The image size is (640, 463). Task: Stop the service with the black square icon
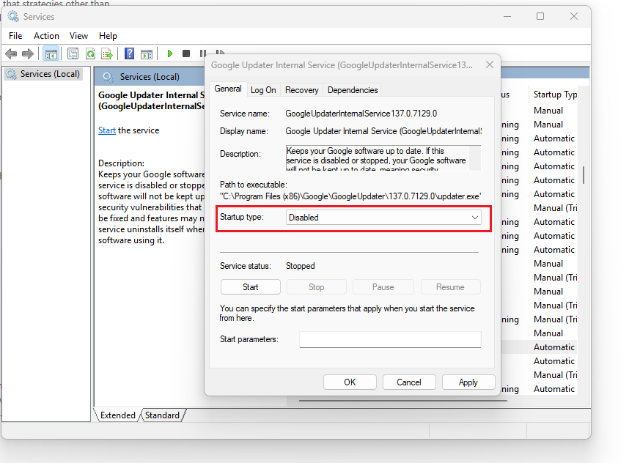point(186,53)
